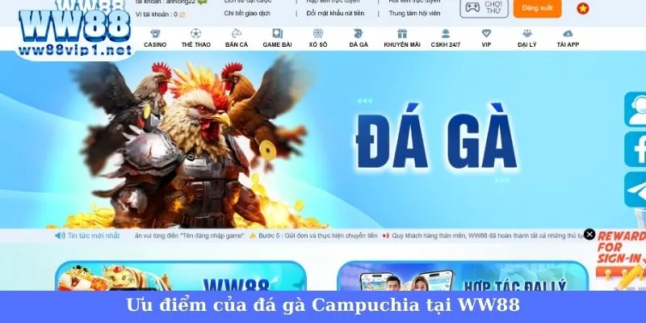Open the Facebook side icon

pyautogui.click(x=635, y=149)
